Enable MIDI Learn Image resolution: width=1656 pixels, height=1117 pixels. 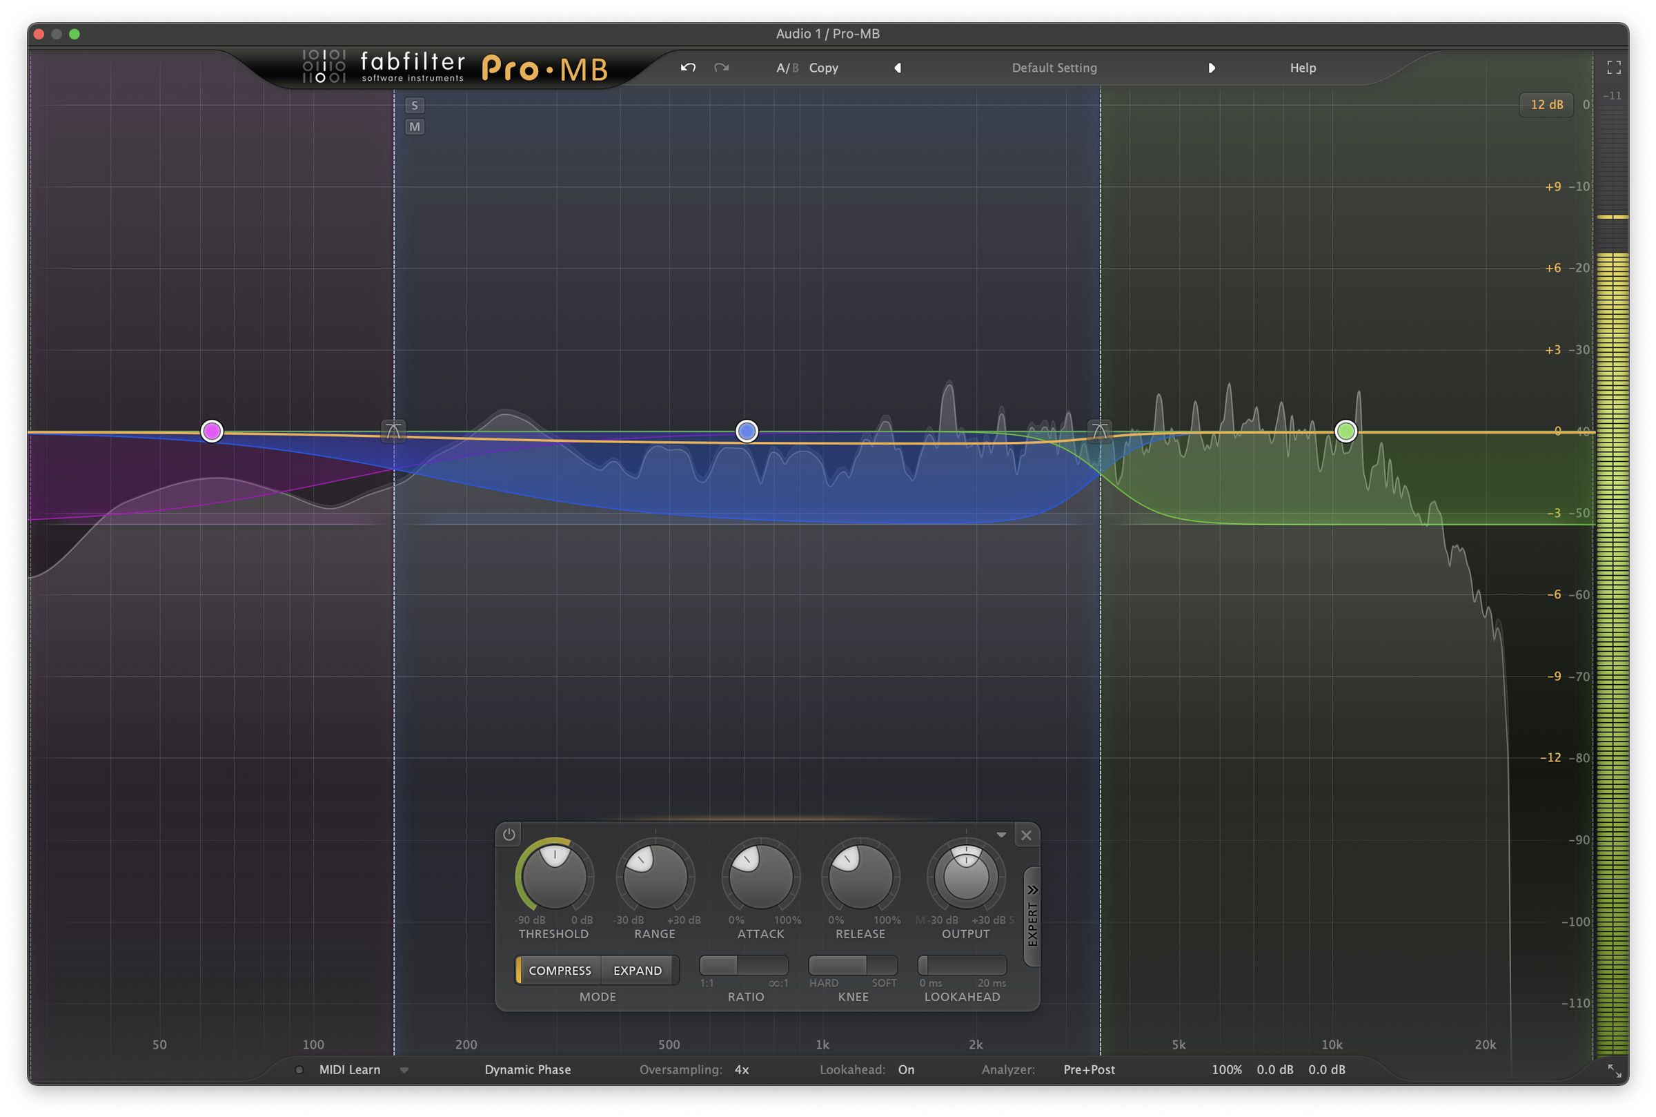coord(350,1069)
